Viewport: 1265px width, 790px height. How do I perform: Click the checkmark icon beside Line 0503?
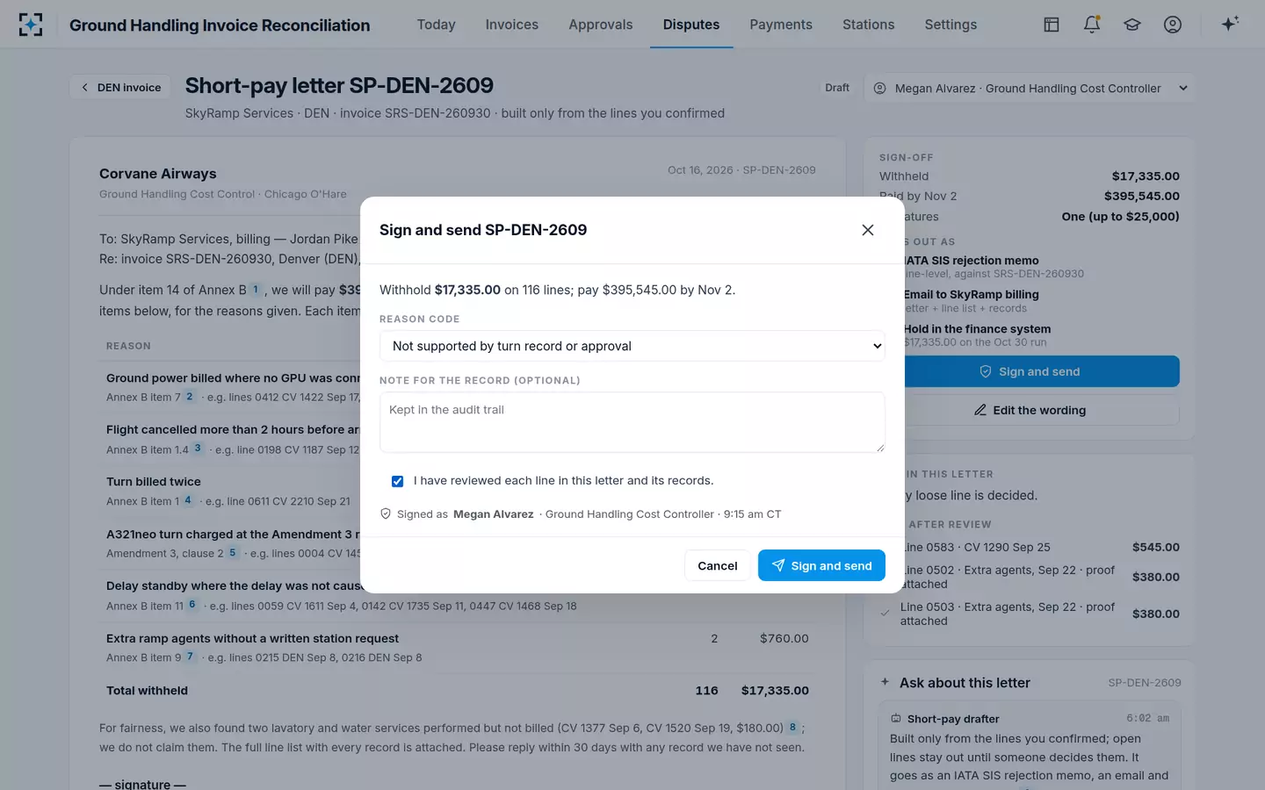pyautogui.click(x=885, y=614)
